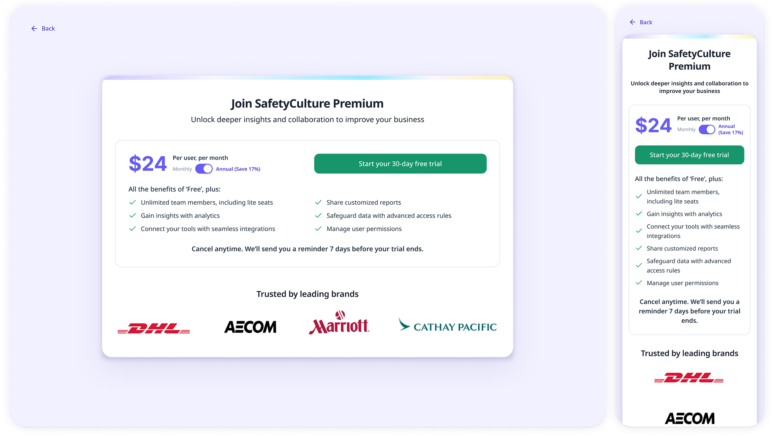Select Annual (Save 17%) in mobile view

tap(730, 129)
